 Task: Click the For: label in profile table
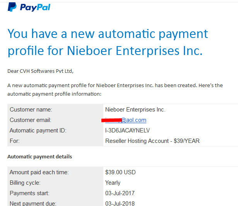tap(15, 141)
